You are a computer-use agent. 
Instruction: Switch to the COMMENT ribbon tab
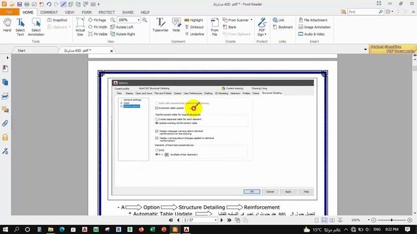point(49,12)
